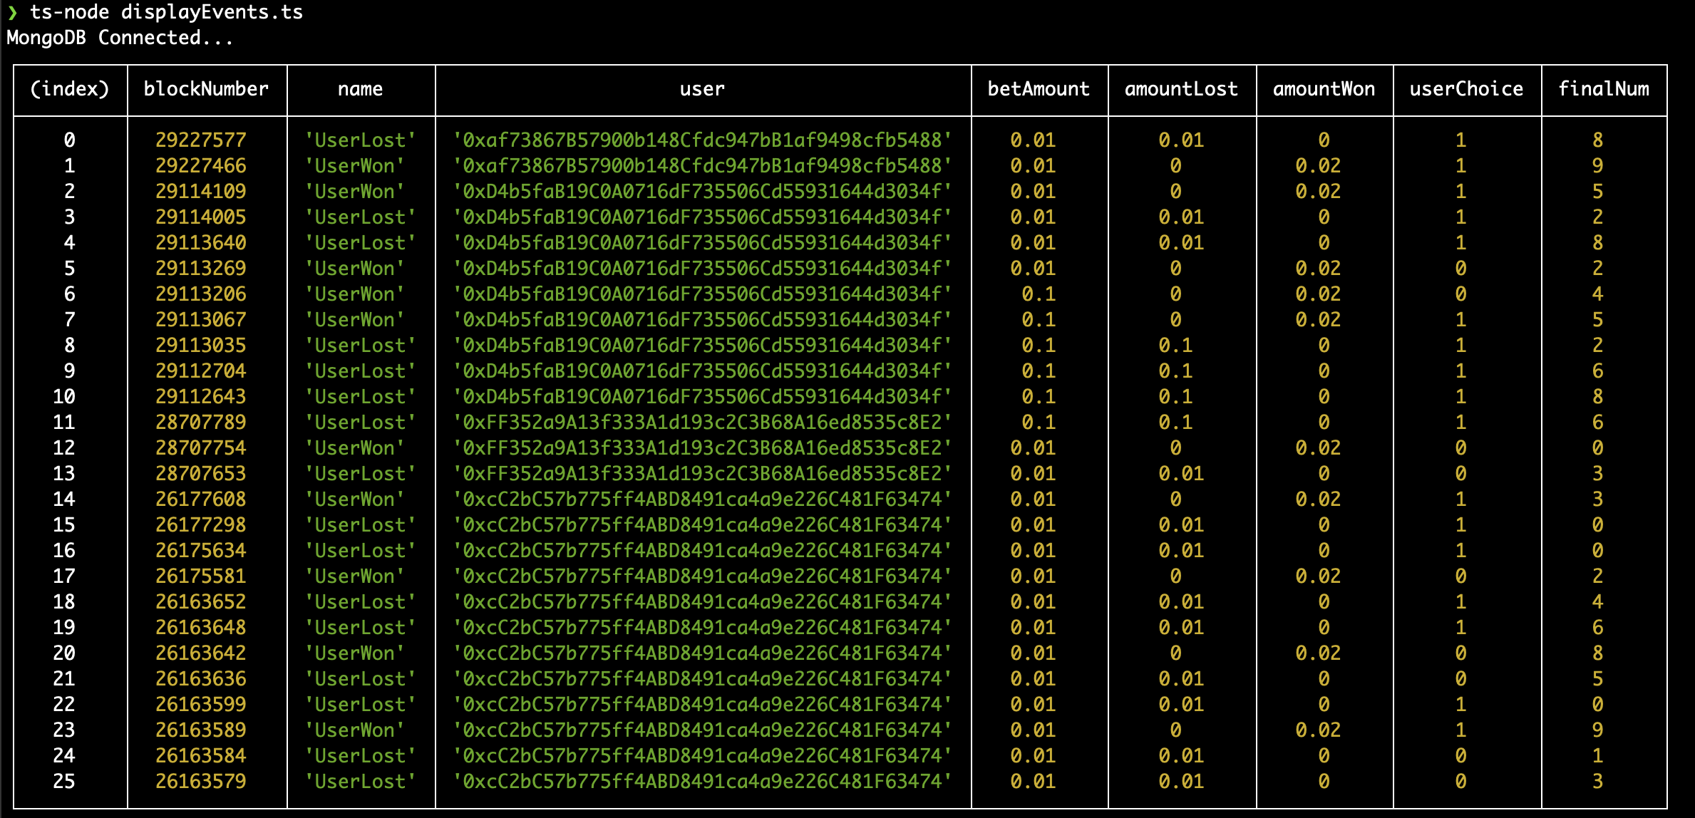
Task: Select block number 26163579
Action: (x=201, y=782)
